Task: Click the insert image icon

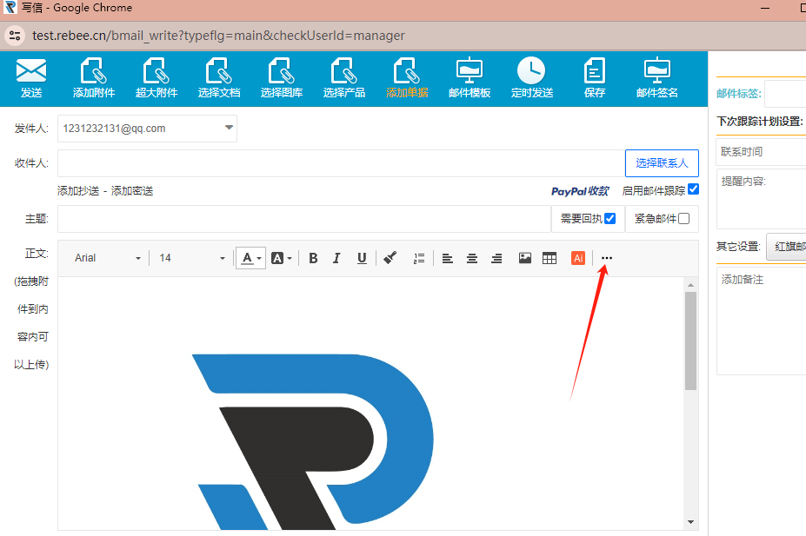Action: 525,258
